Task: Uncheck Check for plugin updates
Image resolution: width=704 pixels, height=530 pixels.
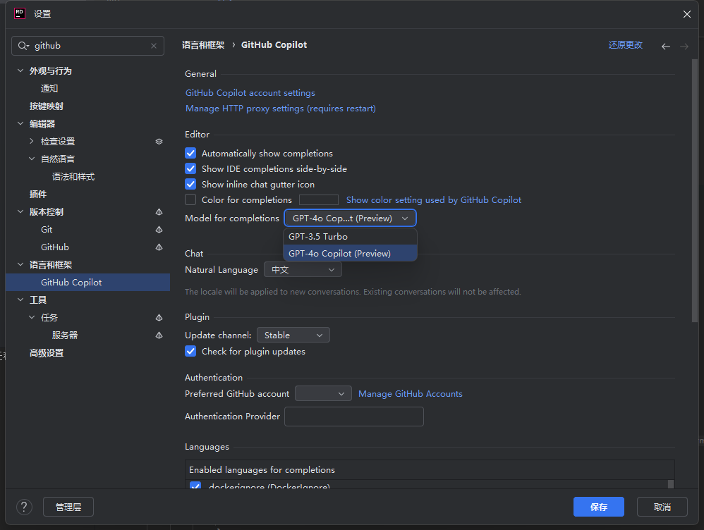Action: (190, 352)
